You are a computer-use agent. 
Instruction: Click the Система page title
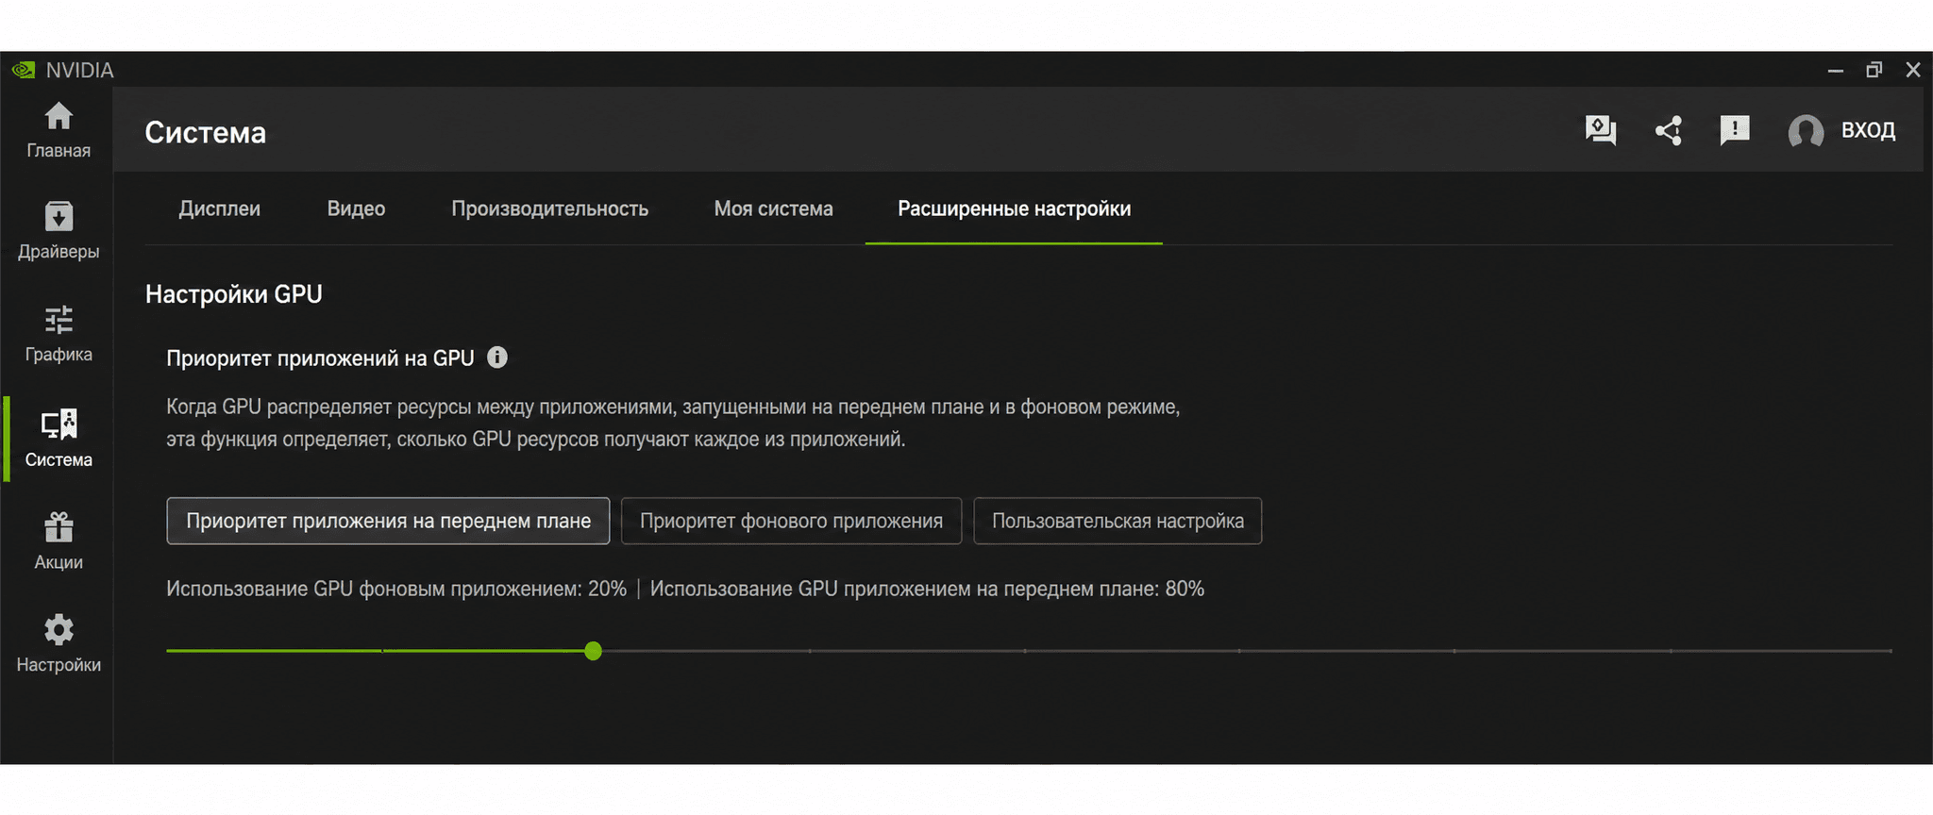coord(205,132)
